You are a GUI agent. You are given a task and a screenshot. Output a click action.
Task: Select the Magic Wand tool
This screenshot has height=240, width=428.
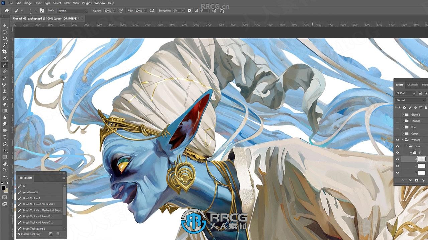(5, 45)
